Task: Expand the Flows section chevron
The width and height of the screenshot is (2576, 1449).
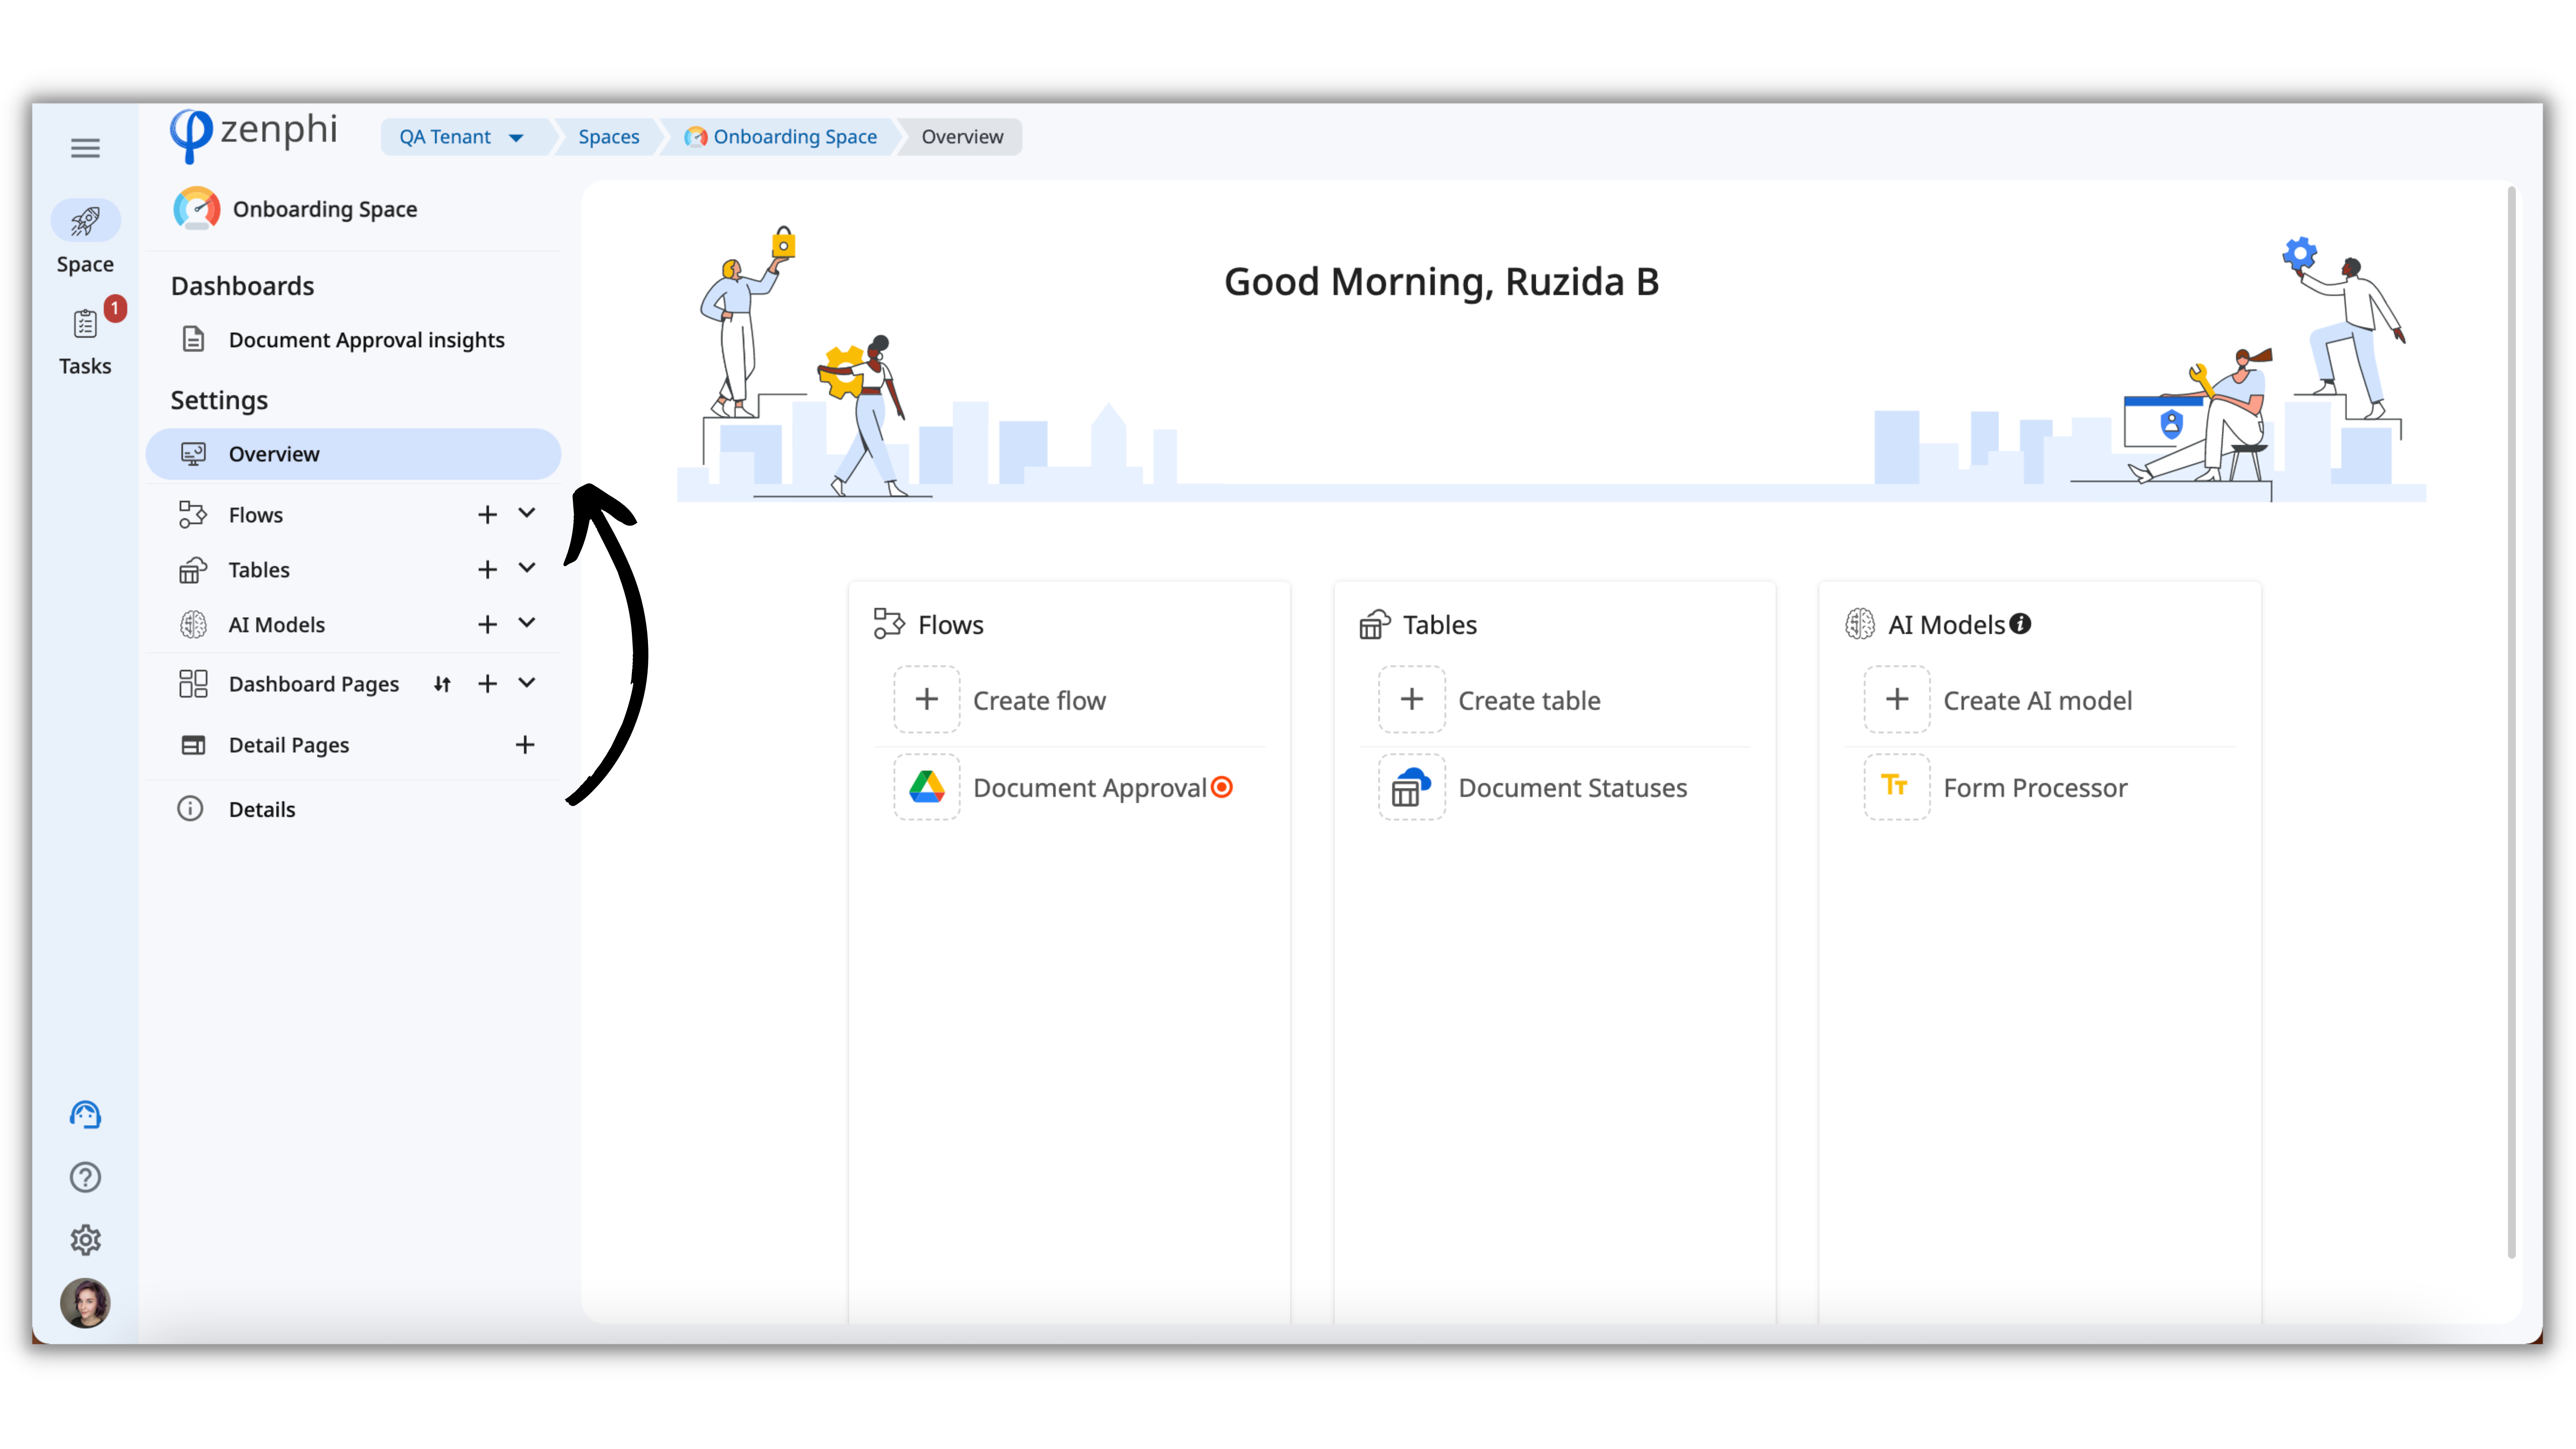Action: click(527, 514)
